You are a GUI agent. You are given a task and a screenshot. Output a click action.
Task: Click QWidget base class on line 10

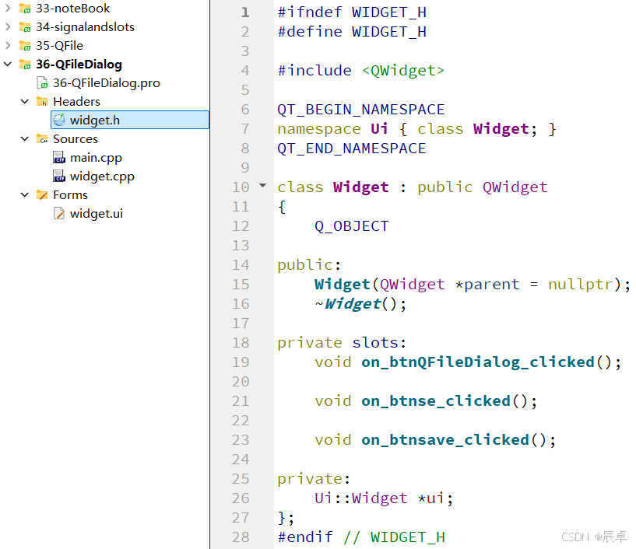[515, 187]
